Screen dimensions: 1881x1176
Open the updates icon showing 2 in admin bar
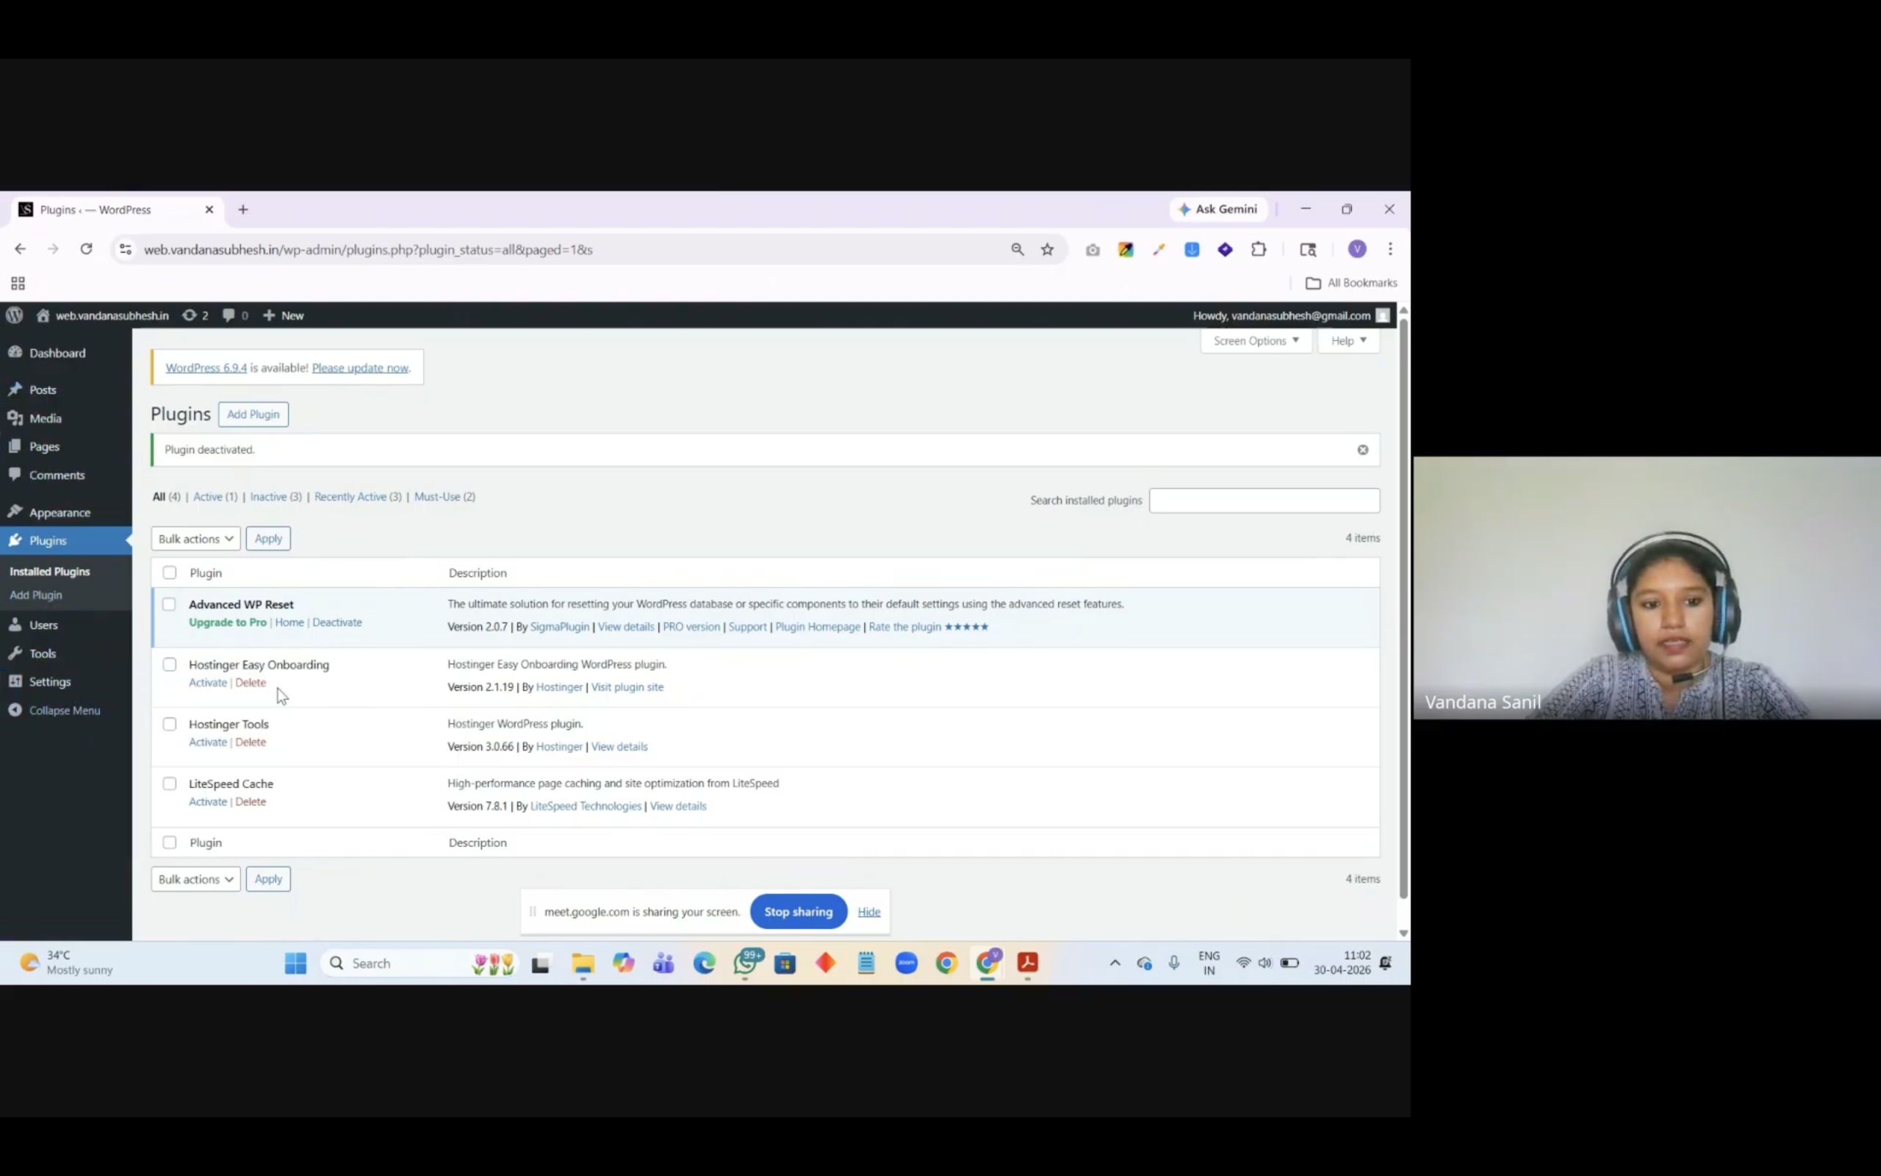click(x=195, y=315)
